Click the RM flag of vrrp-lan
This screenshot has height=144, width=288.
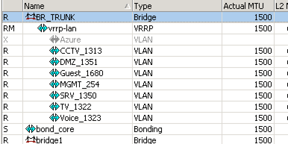9,28
